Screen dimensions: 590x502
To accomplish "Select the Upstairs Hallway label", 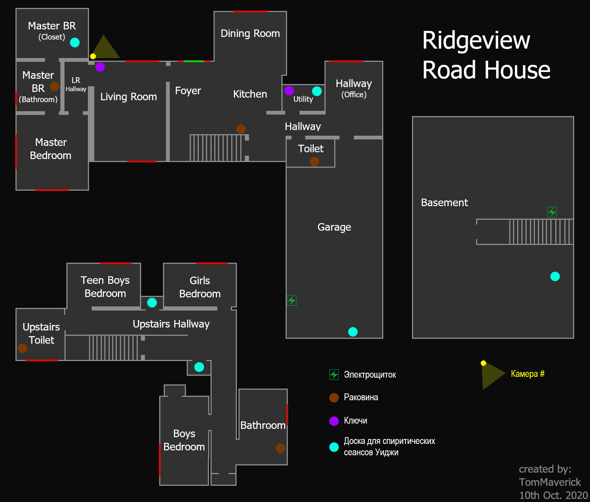I will coord(171,324).
